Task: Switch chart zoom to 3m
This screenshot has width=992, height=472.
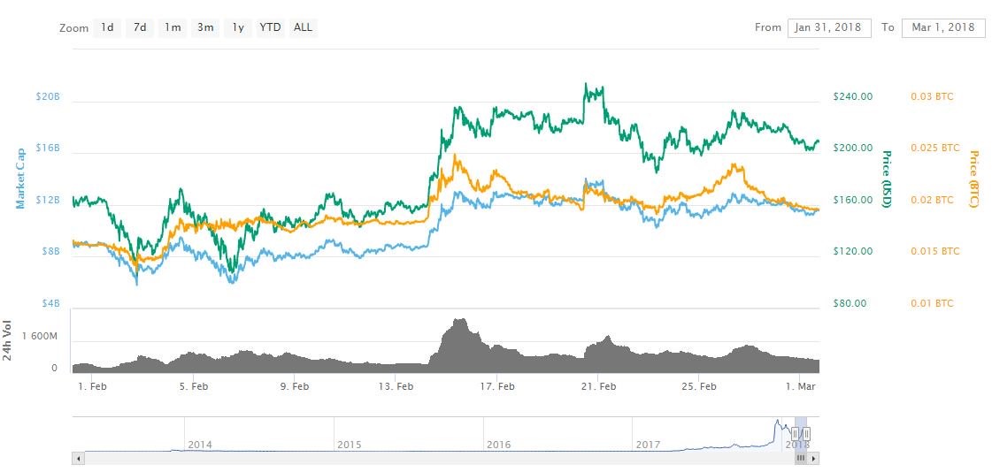Action: pos(205,27)
